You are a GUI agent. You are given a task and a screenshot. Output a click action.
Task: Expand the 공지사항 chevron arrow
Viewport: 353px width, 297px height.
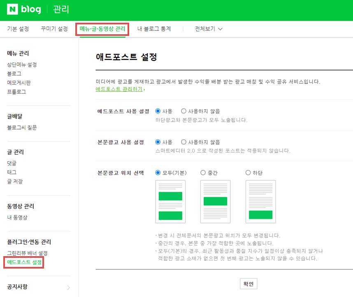68,288
